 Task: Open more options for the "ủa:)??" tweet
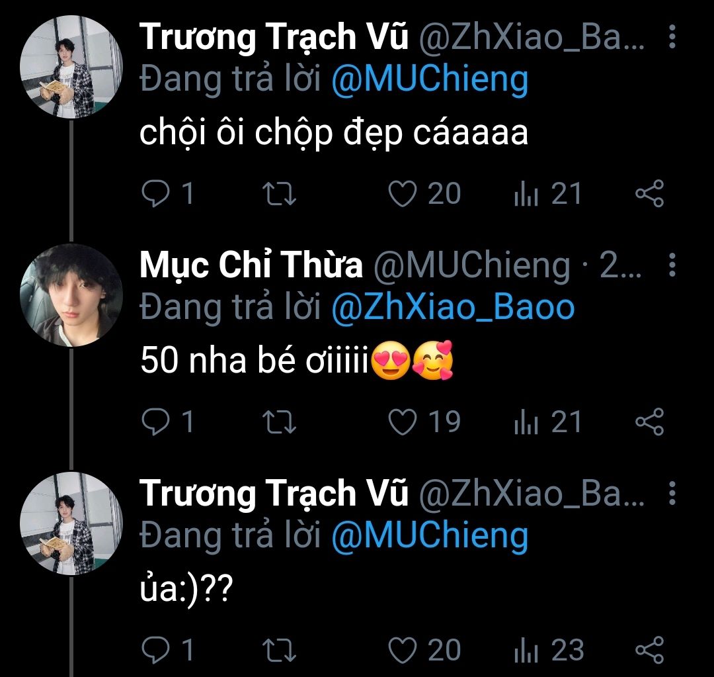coord(672,494)
